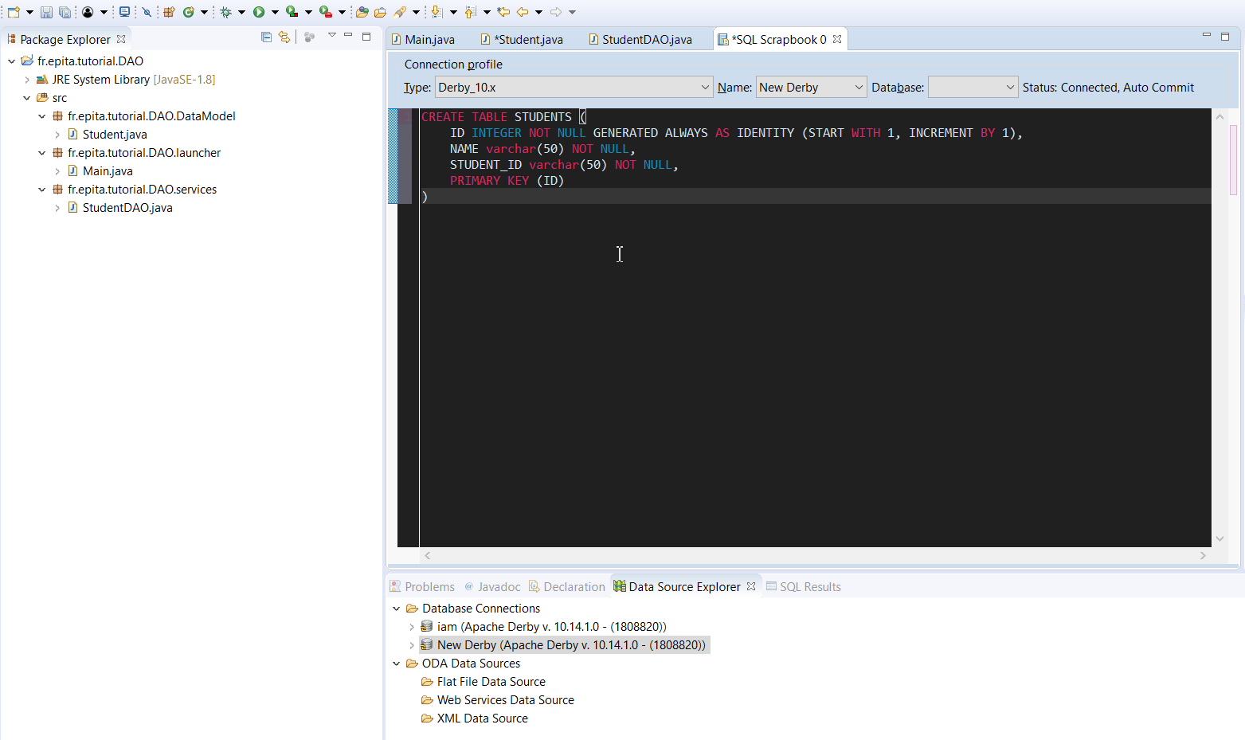1245x740 pixels.
Task: Collapse the fr.epita.tutorial.DAO project node
Action: [x=12, y=61]
